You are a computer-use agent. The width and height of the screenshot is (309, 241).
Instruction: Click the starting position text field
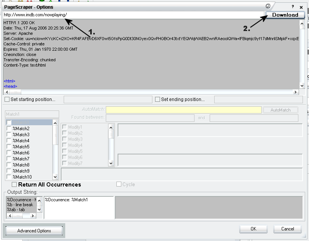(108, 100)
